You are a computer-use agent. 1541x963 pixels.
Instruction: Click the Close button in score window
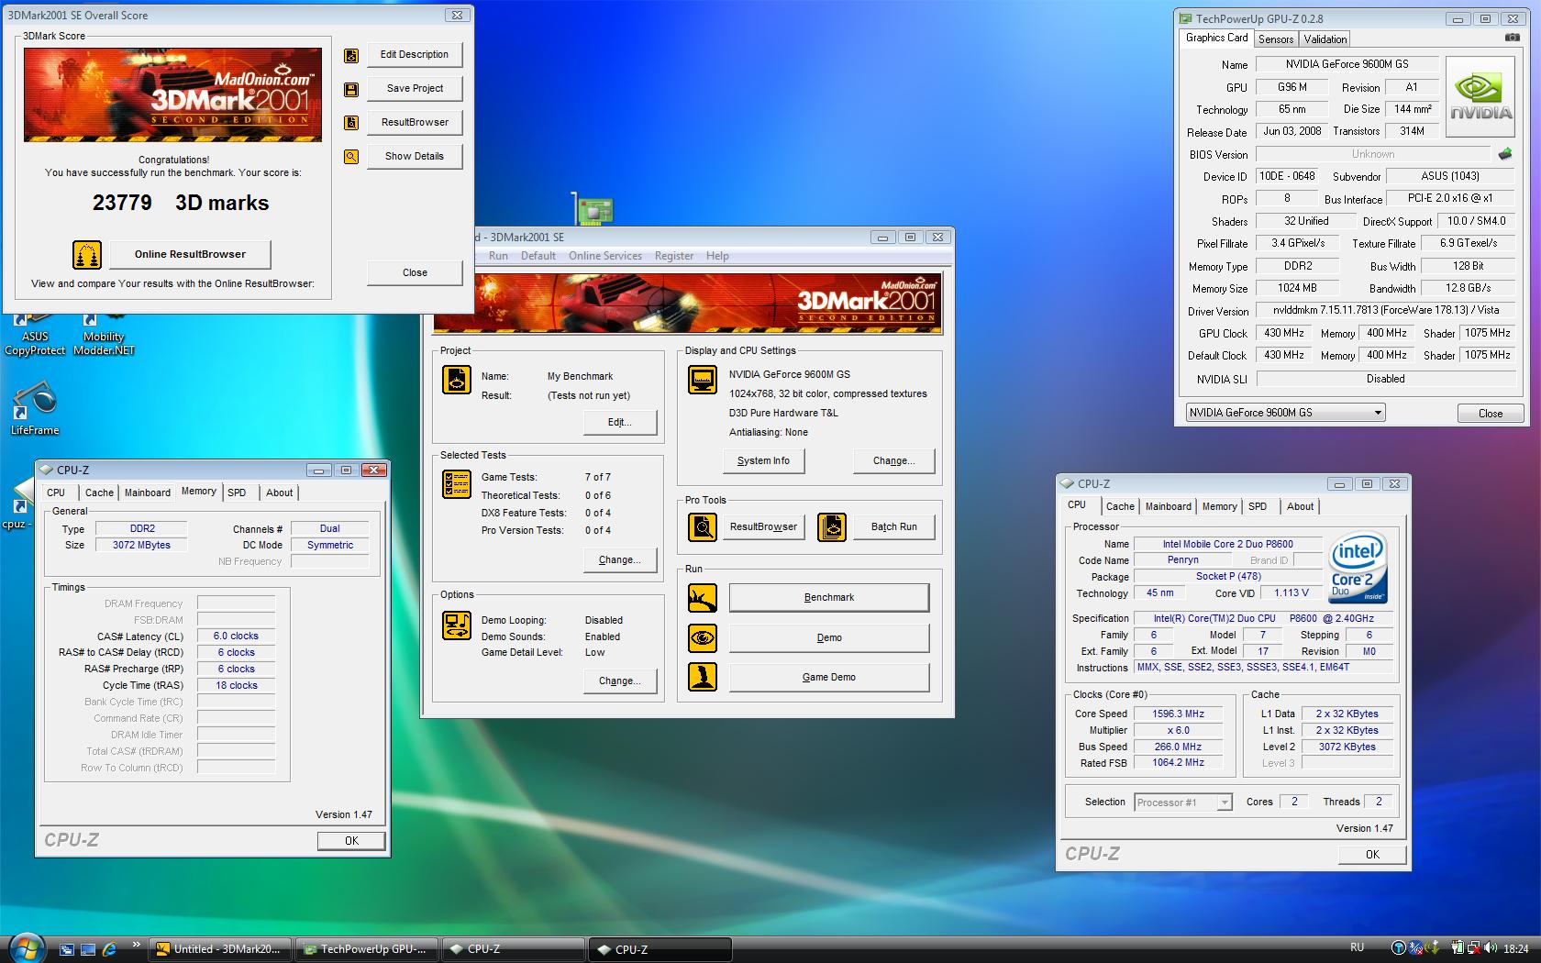(x=415, y=272)
